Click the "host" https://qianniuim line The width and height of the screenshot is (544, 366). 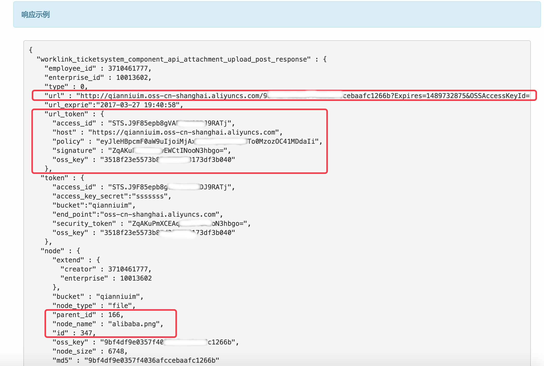point(167,132)
